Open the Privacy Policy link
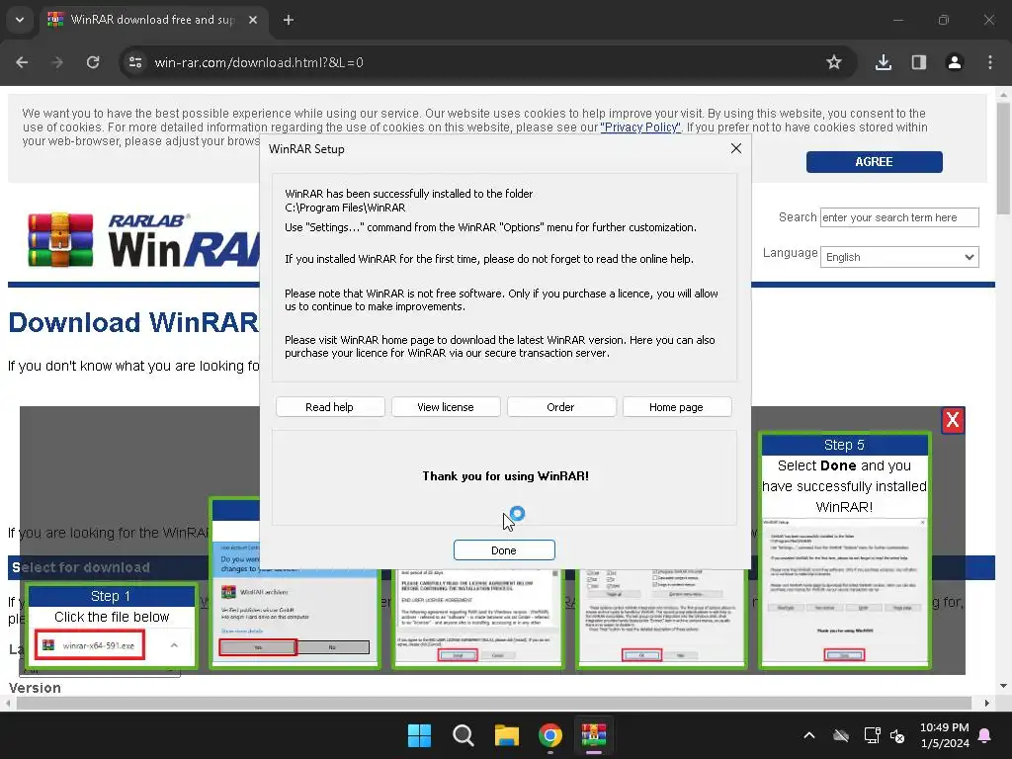Viewport: 1012px width, 759px height. [640, 127]
